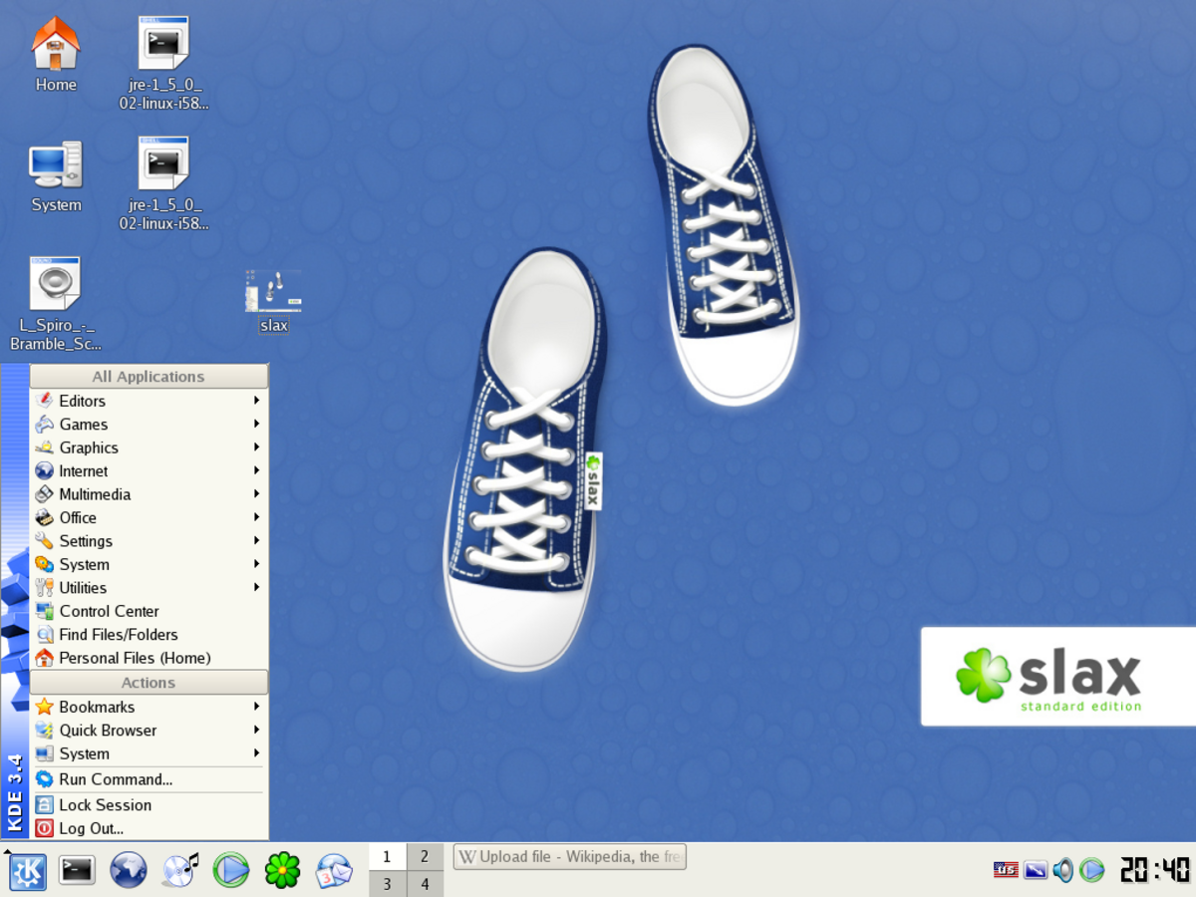Expand the Utilities submenu

(149, 588)
